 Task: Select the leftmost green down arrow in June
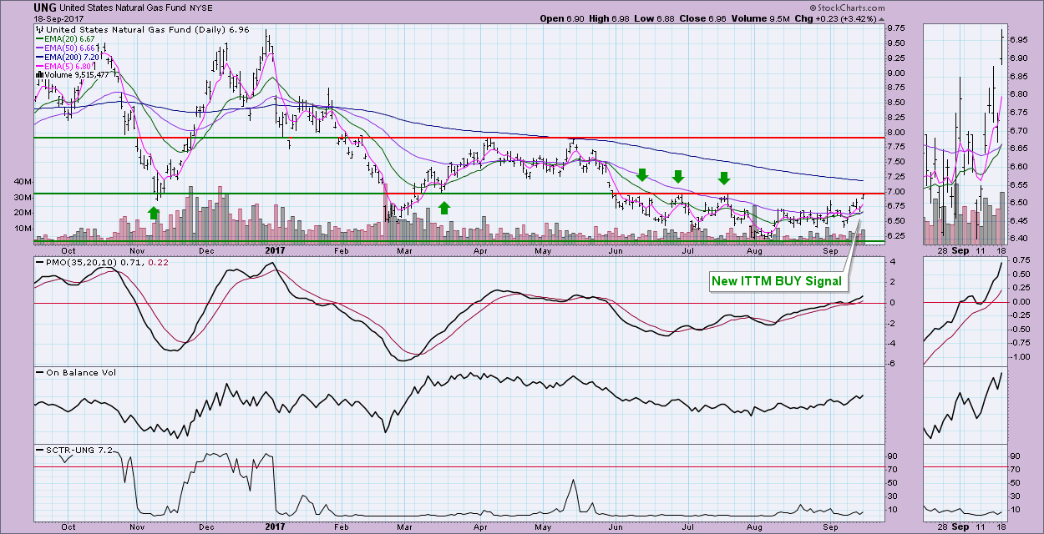(641, 175)
